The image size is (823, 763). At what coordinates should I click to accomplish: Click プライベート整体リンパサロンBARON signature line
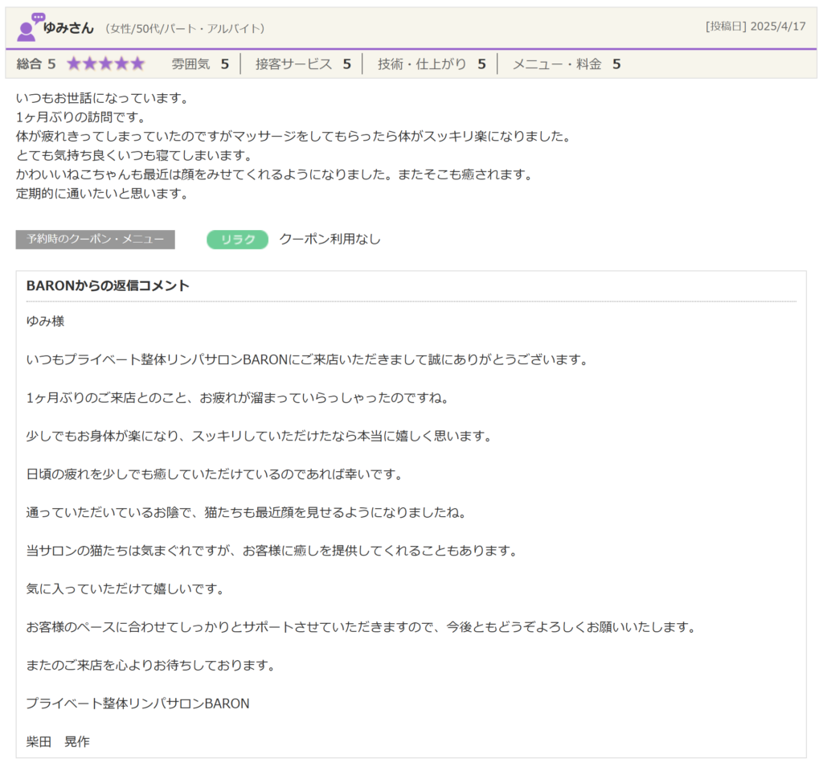(137, 704)
